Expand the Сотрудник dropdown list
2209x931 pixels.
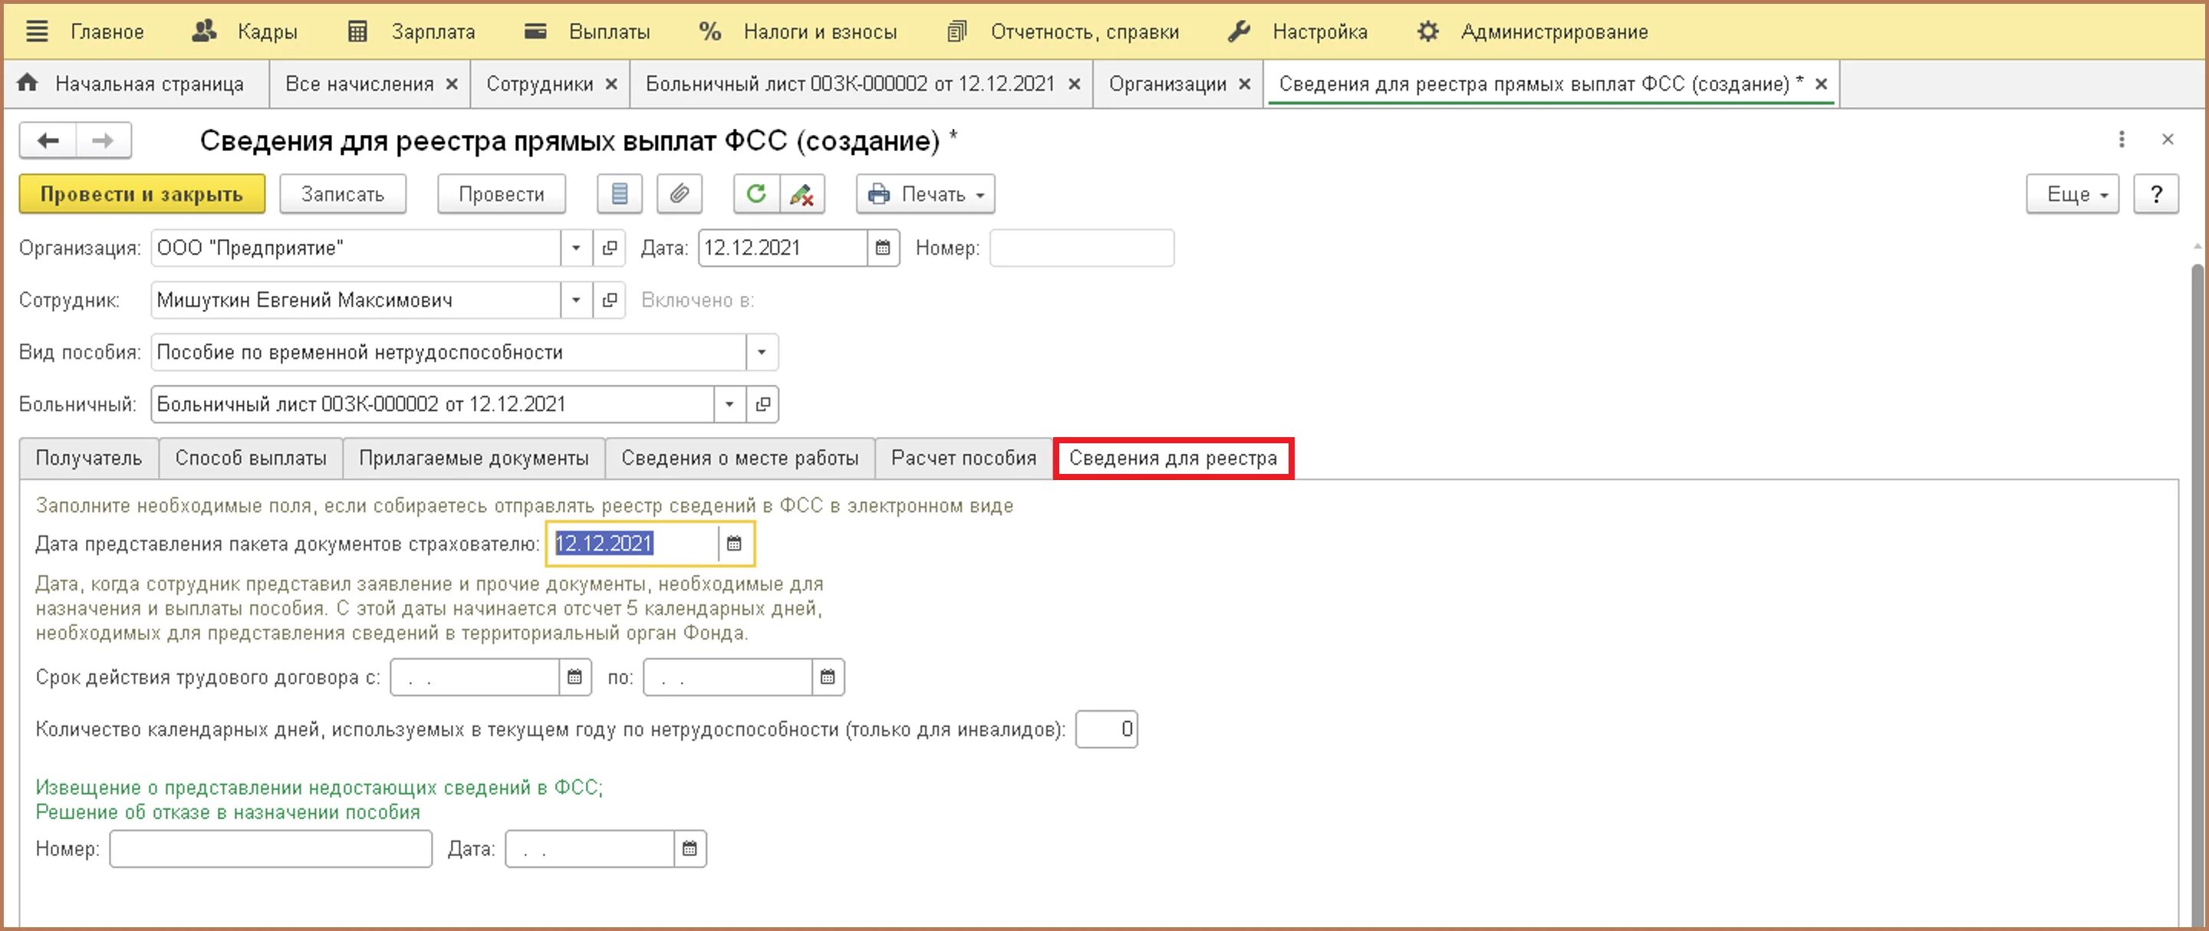(576, 301)
